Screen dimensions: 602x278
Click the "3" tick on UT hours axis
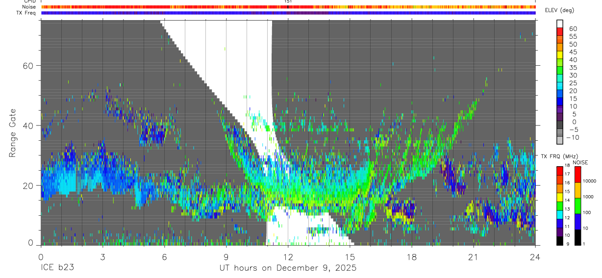102,256
